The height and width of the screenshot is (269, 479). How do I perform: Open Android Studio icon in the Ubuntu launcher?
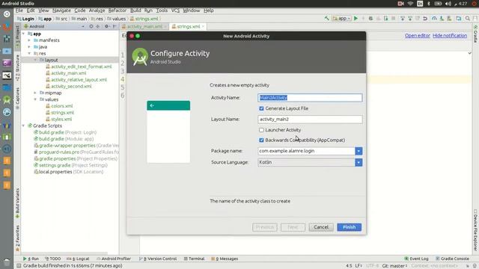(7, 99)
